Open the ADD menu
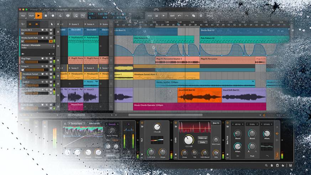 click(x=150, y=16)
